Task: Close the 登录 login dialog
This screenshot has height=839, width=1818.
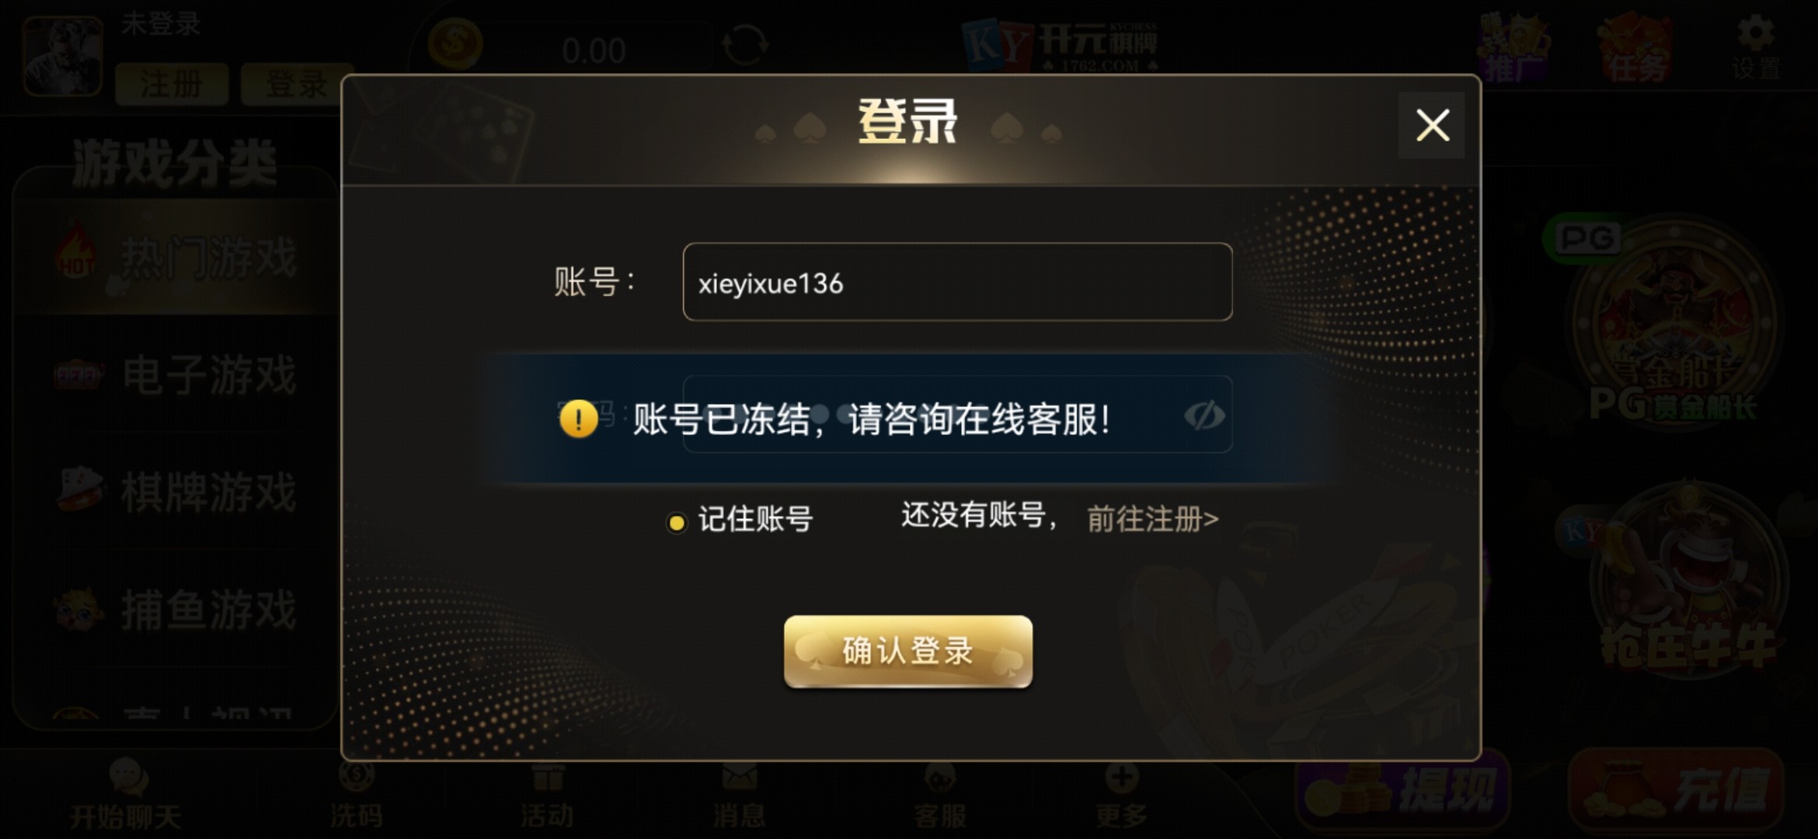Action: 1432,125
